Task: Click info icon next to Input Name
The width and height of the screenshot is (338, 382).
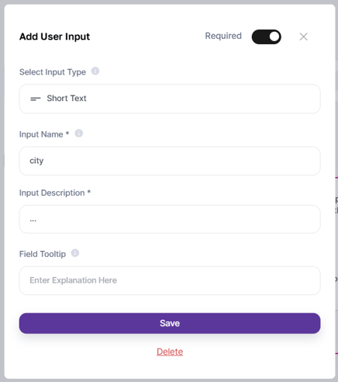Action: click(x=79, y=134)
